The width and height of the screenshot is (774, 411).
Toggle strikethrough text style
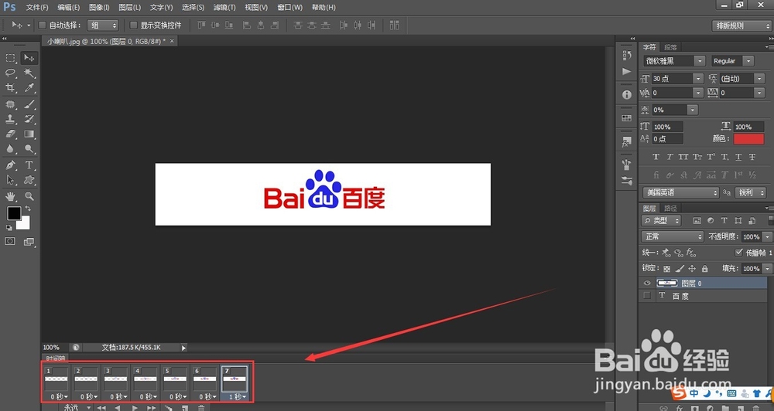[x=752, y=157]
